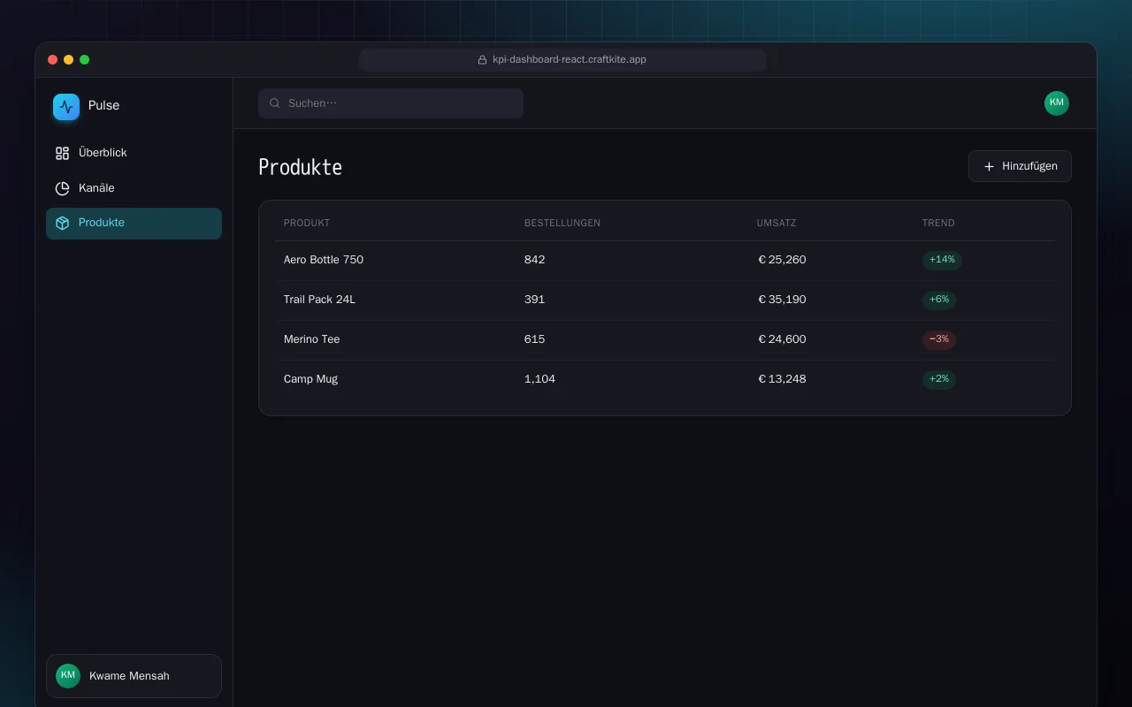Screen dimensions: 1132x707
Task: Click the € 35,190 revenue cell
Action: [782, 300]
